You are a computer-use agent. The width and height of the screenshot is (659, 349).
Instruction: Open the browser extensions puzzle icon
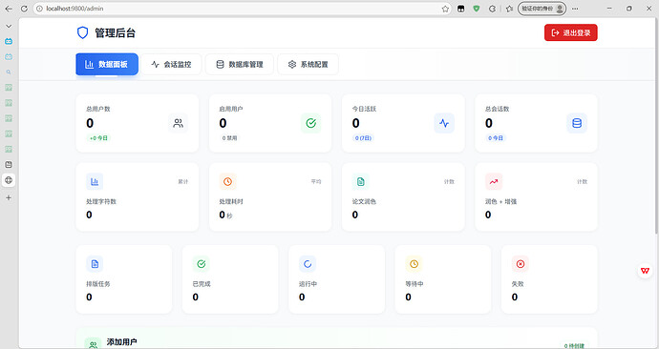[492, 9]
